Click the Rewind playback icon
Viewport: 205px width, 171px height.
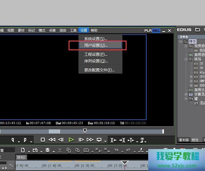[52, 140]
